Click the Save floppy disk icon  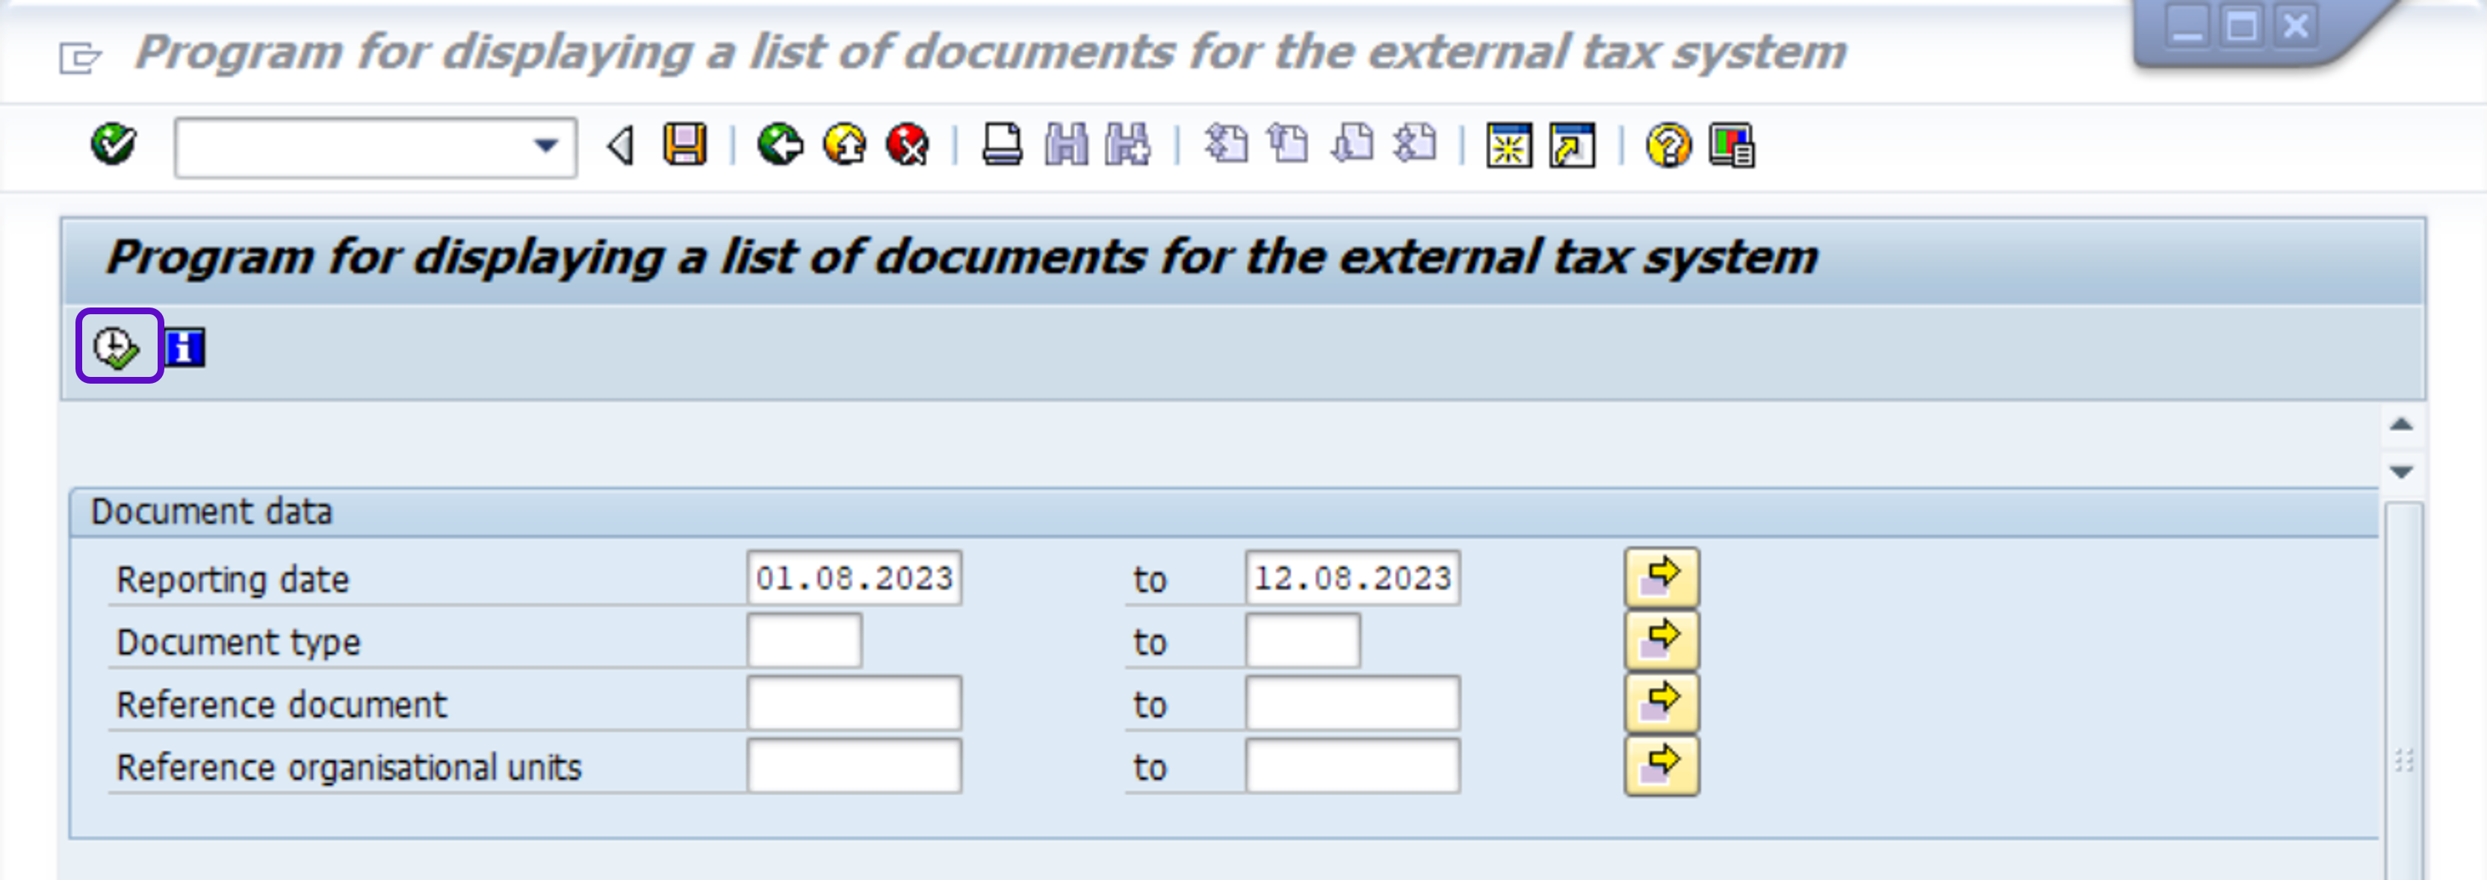click(684, 146)
